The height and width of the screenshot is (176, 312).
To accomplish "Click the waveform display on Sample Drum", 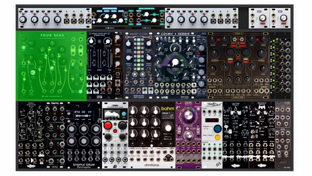I will 83,115.
